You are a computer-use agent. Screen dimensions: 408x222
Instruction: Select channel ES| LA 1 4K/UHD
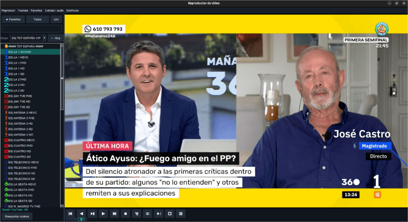[30, 52]
